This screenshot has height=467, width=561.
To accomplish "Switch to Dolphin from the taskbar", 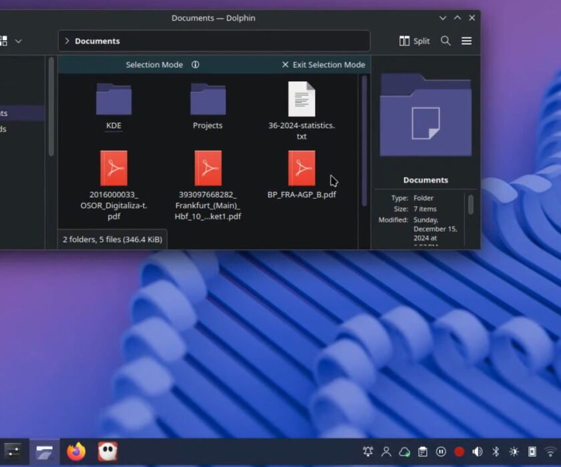I will pos(44,452).
